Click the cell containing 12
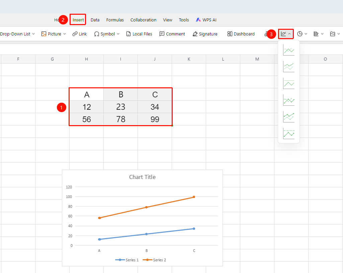The image size is (343, 273). pyautogui.click(x=86, y=107)
